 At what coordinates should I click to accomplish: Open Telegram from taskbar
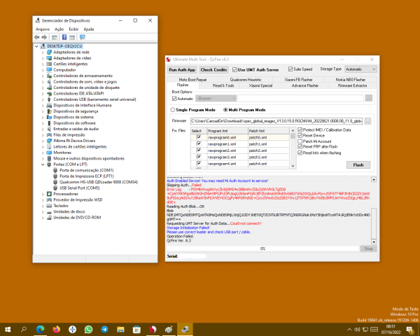[104, 329]
